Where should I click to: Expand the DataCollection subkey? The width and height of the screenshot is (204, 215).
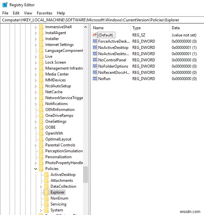tap(41, 187)
